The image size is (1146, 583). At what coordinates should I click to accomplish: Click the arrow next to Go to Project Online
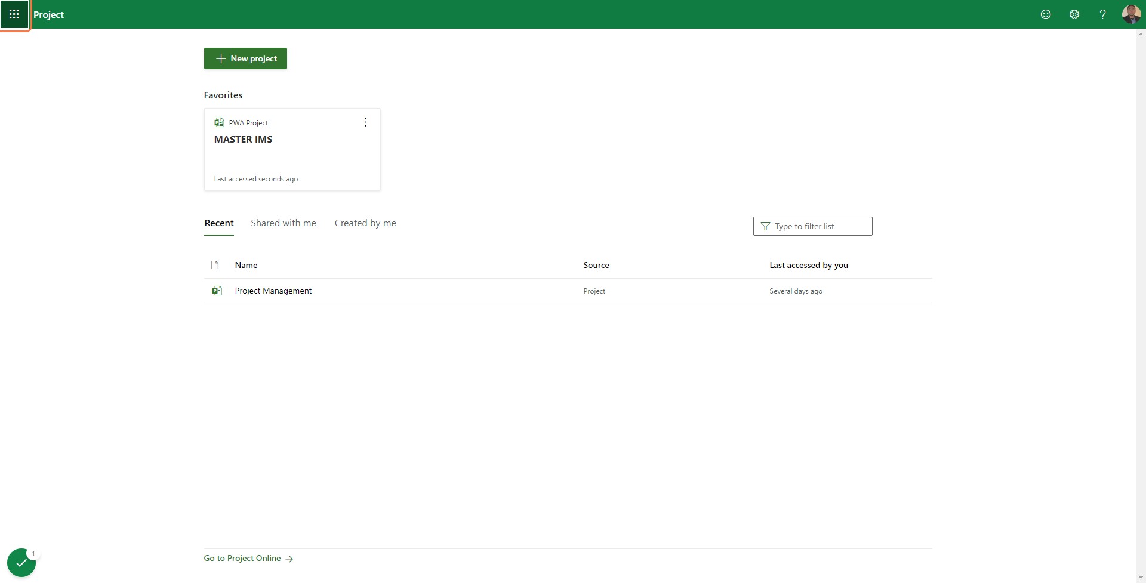(289, 559)
